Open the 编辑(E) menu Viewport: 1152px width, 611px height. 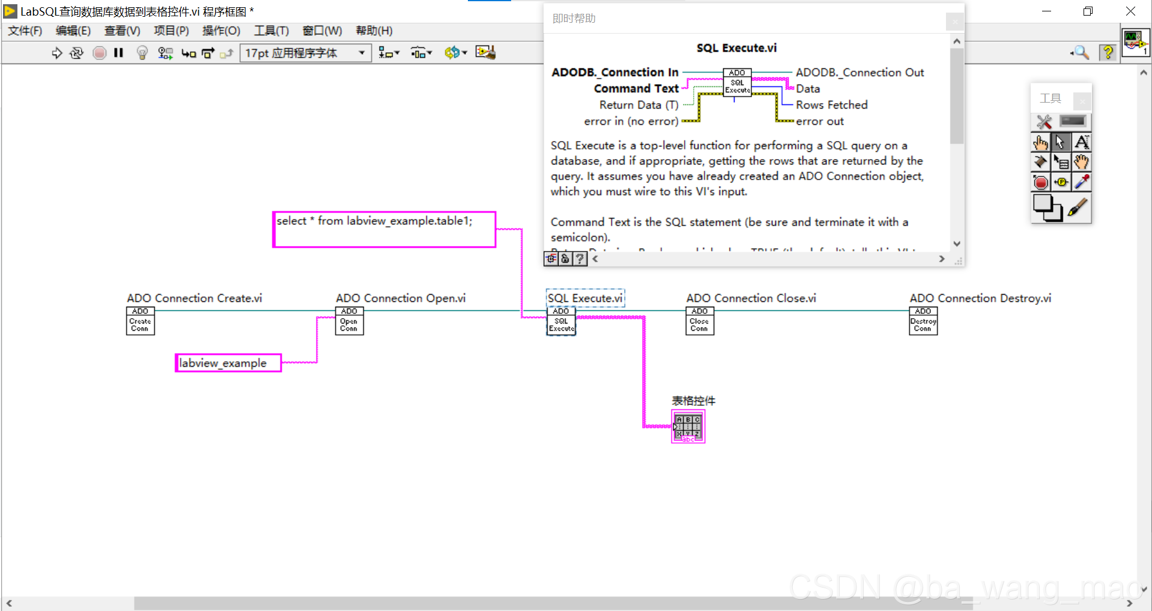pyautogui.click(x=73, y=31)
